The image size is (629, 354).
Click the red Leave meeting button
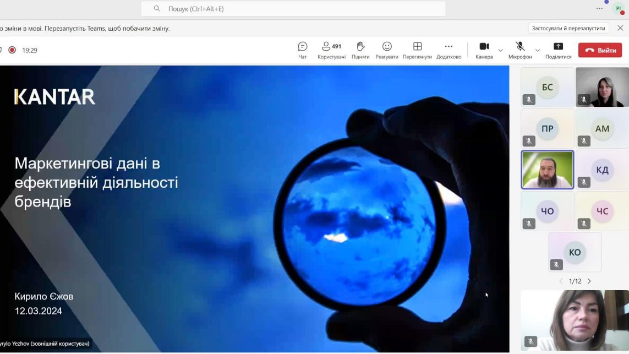point(600,50)
